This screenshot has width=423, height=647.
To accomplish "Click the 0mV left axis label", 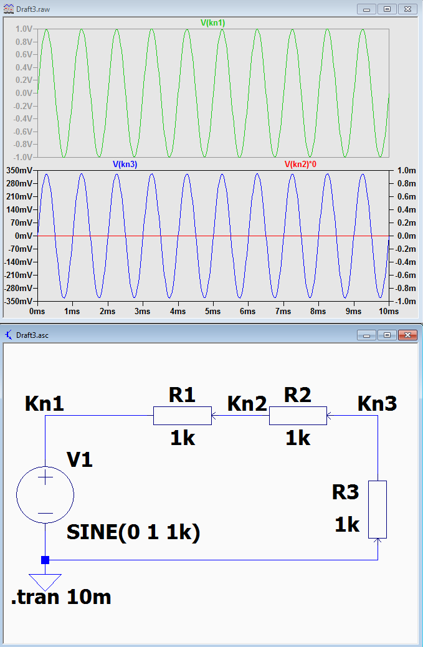I will coord(24,236).
